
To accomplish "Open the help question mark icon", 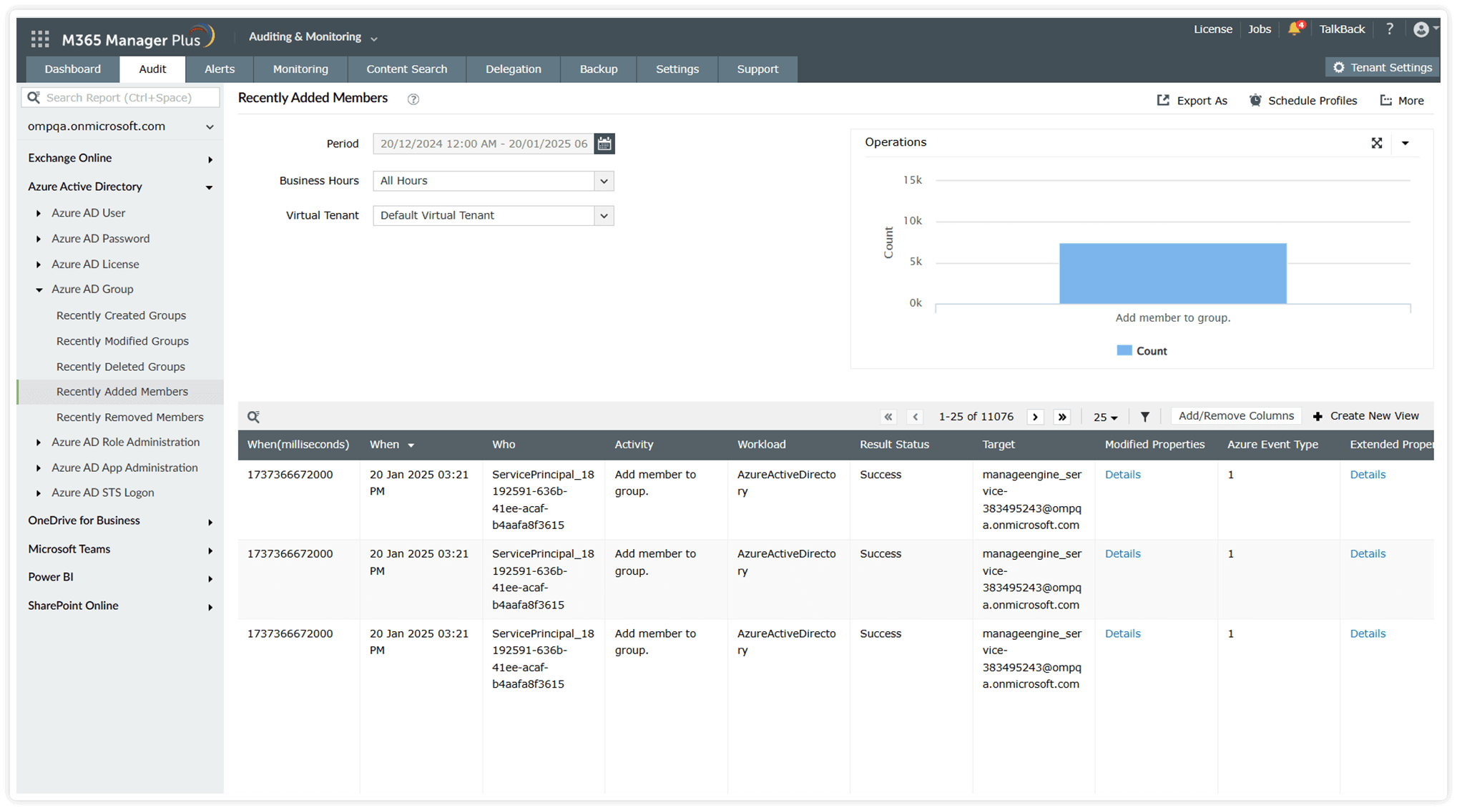I will pyautogui.click(x=1389, y=29).
